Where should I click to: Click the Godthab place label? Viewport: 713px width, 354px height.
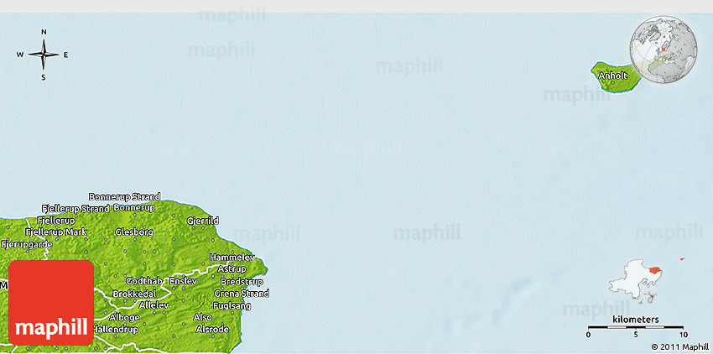click(x=143, y=281)
